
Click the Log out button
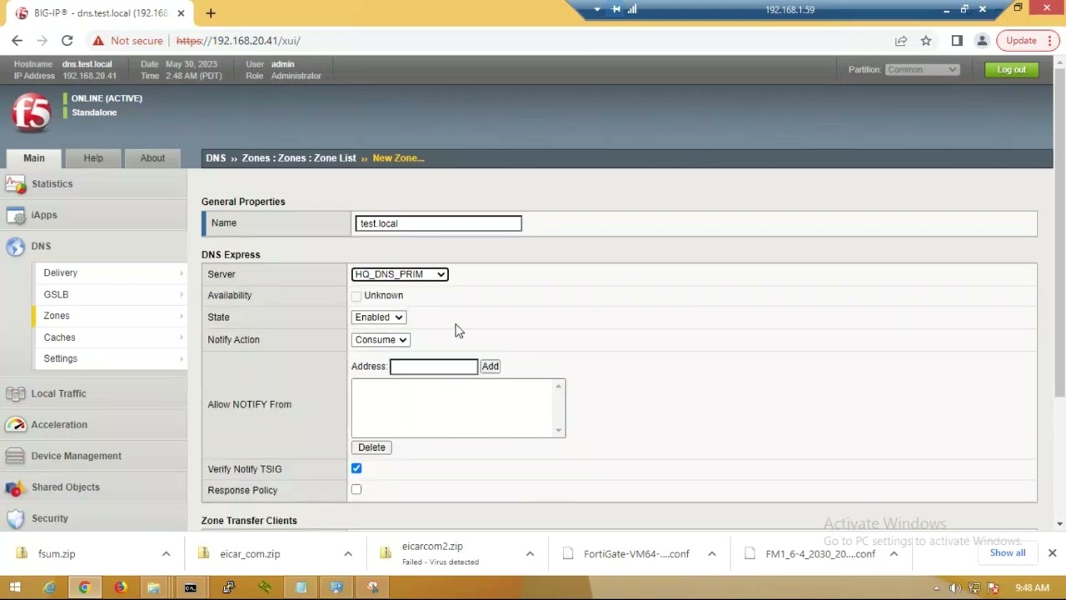1011,70
